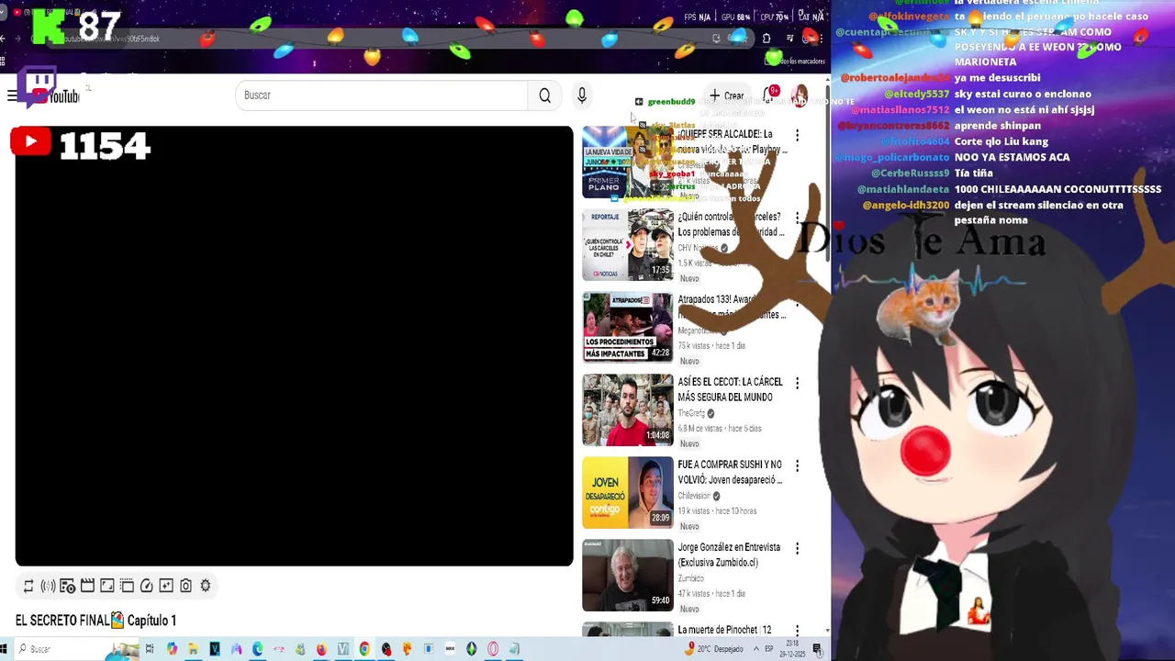
Task: Click the playback speed gauge icon
Action: (x=146, y=586)
